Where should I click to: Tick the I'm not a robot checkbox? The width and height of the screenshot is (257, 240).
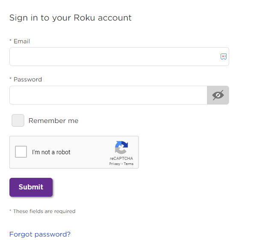pyautogui.click(x=21, y=152)
